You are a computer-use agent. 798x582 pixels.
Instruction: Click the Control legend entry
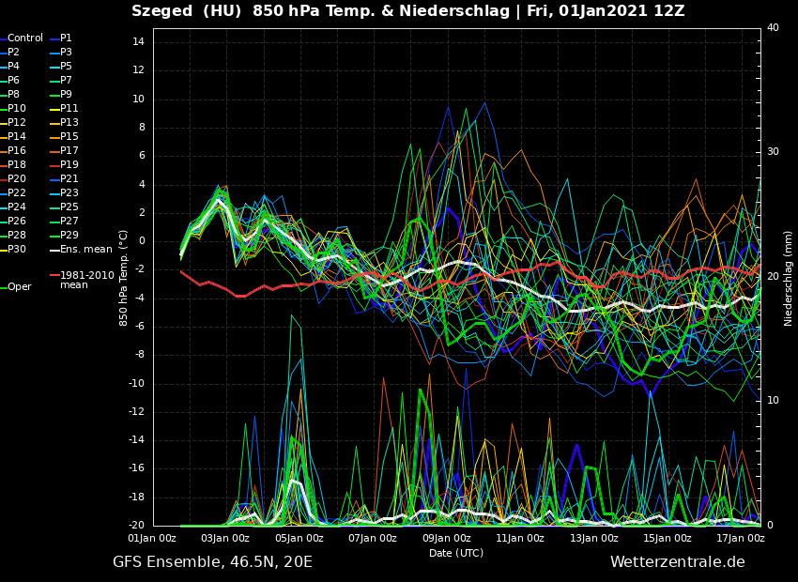[x=24, y=38]
